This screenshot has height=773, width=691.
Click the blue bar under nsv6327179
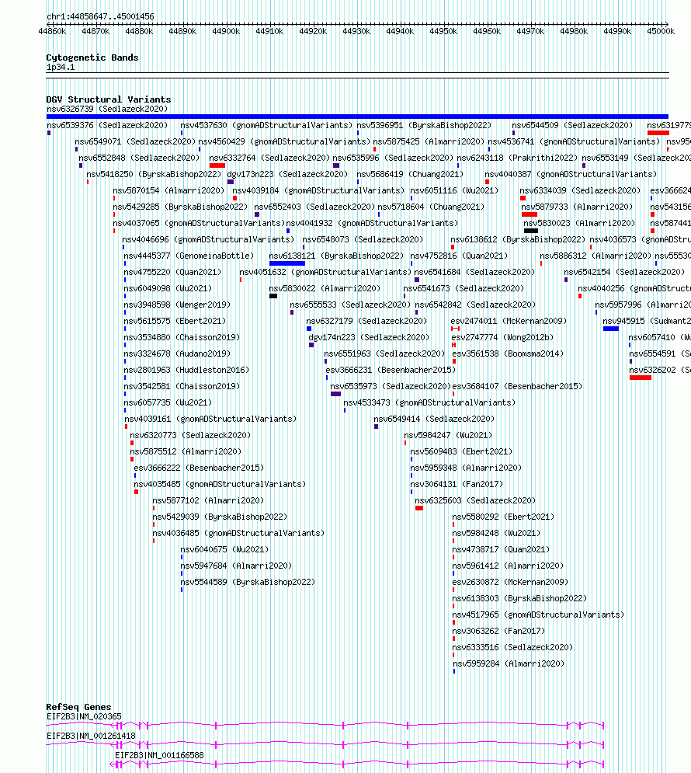pos(309,329)
